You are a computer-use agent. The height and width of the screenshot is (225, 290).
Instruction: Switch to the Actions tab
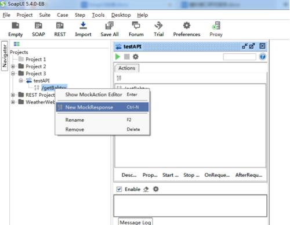127,68
